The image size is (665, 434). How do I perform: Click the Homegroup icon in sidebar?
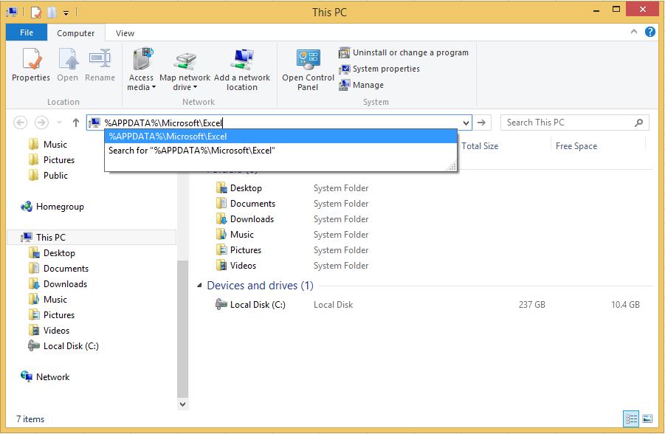coord(27,207)
